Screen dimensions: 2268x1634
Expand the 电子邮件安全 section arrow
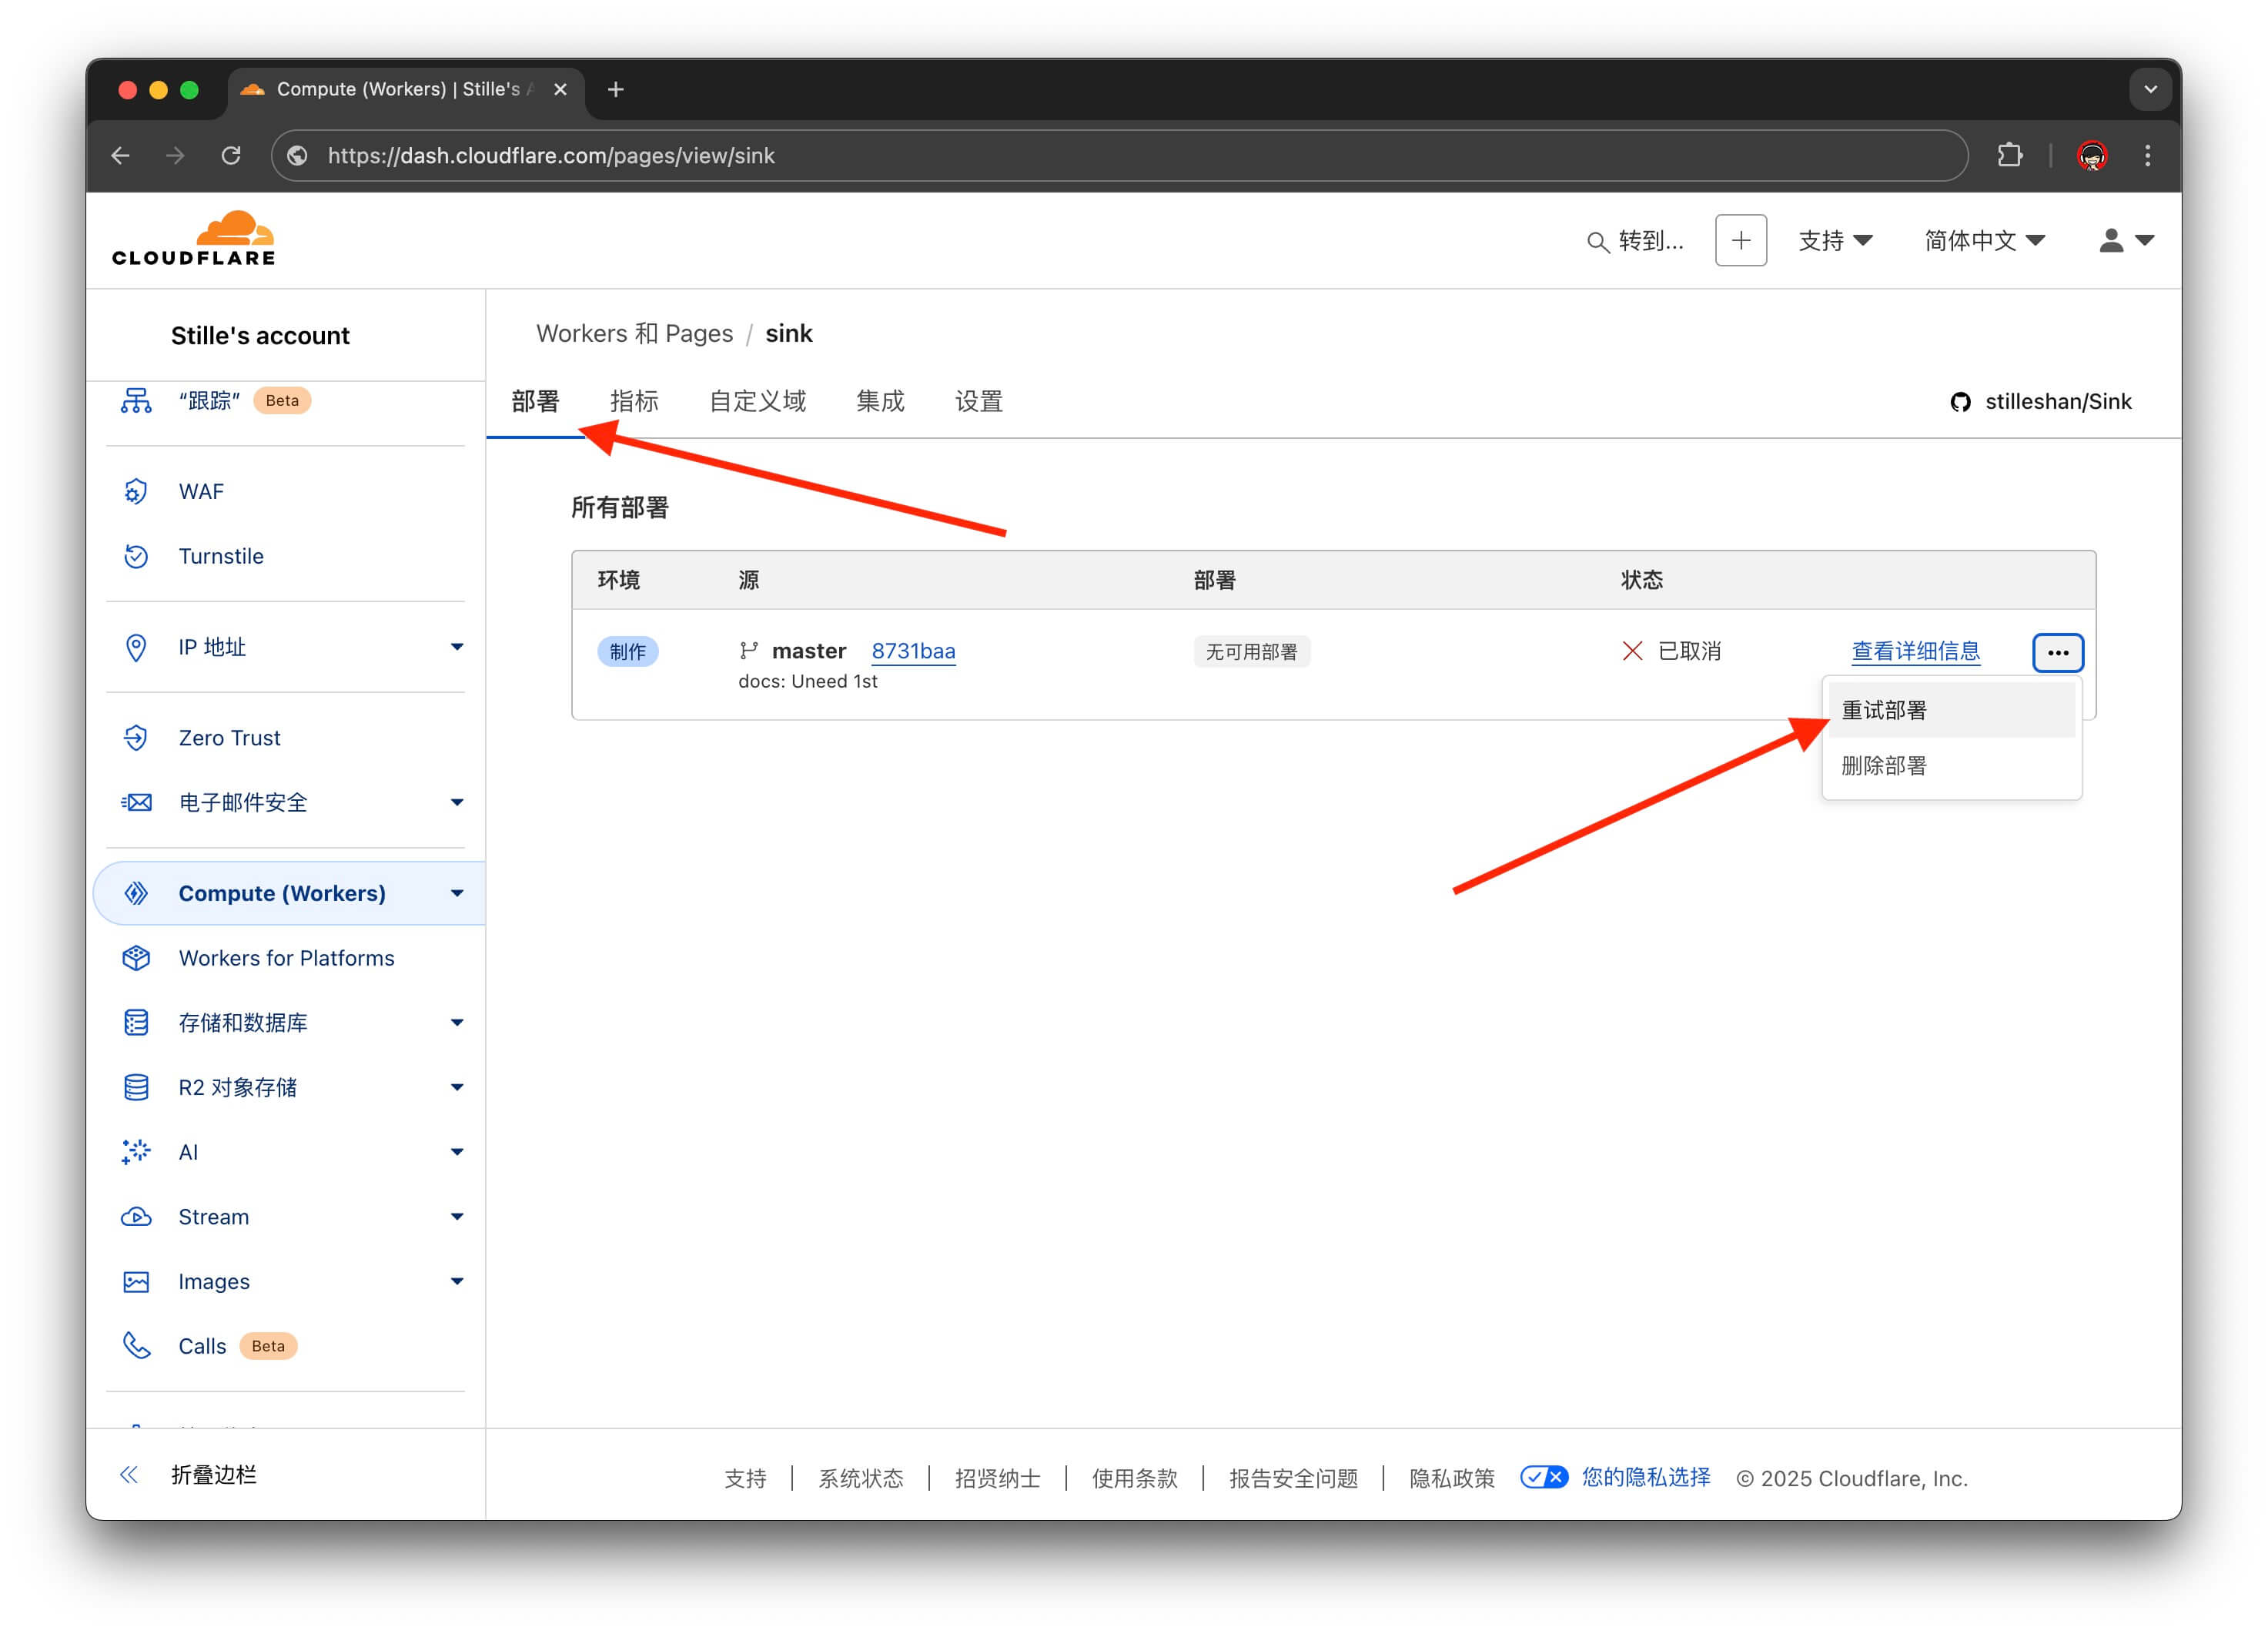457,802
